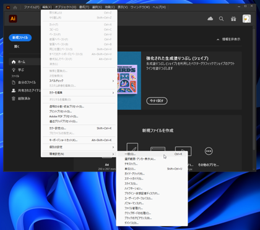Select プラグイン・仮想記憶ディスク preference
260x230 pixels.
tap(152, 194)
